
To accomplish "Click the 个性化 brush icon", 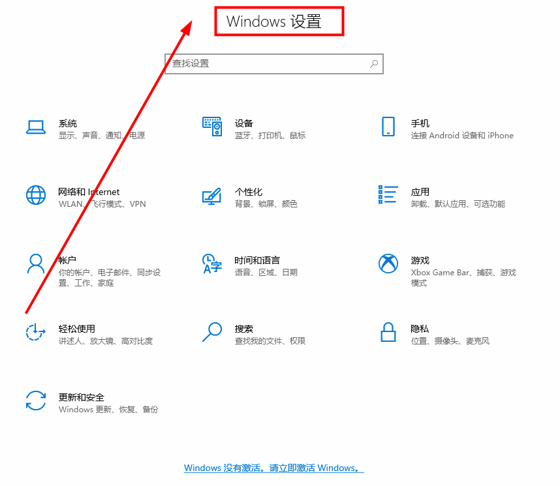I will coord(212,196).
